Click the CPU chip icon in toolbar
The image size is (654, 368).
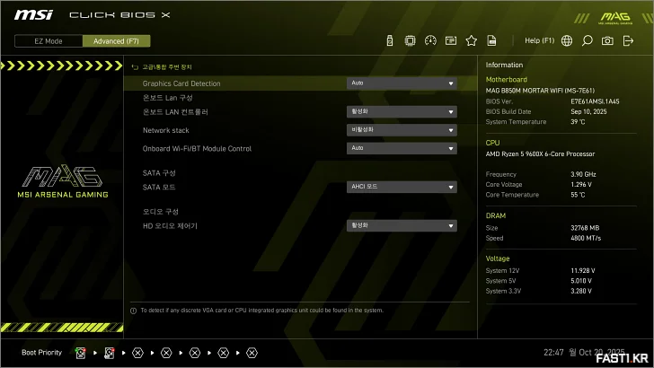[x=410, y=41]
